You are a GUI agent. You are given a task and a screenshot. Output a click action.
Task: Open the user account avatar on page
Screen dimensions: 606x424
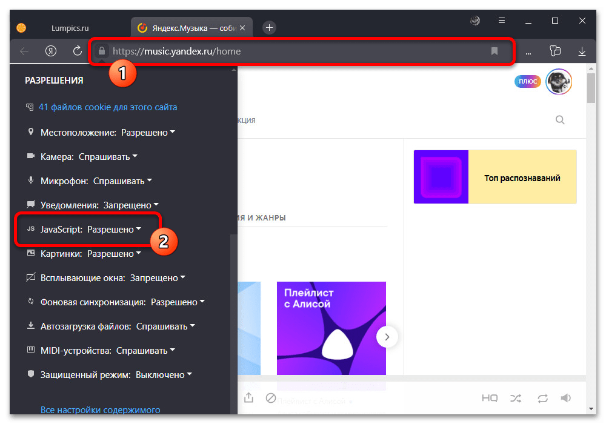click(559, 82)
